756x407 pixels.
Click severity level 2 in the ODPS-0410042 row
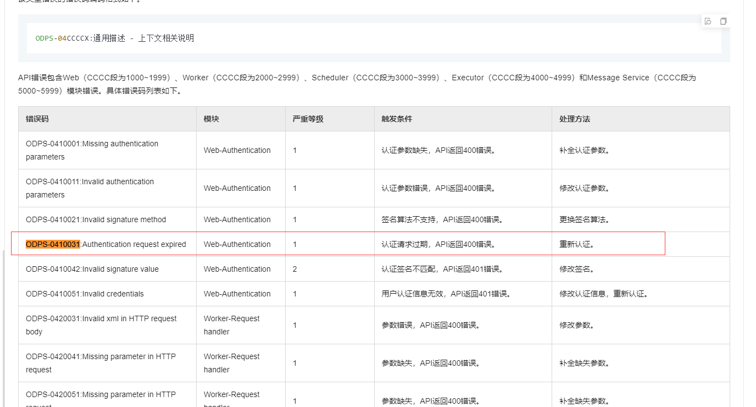[x=295, y=269]
